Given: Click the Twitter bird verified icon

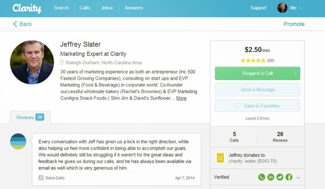Looking at the screenshot, I should [280, 177].
